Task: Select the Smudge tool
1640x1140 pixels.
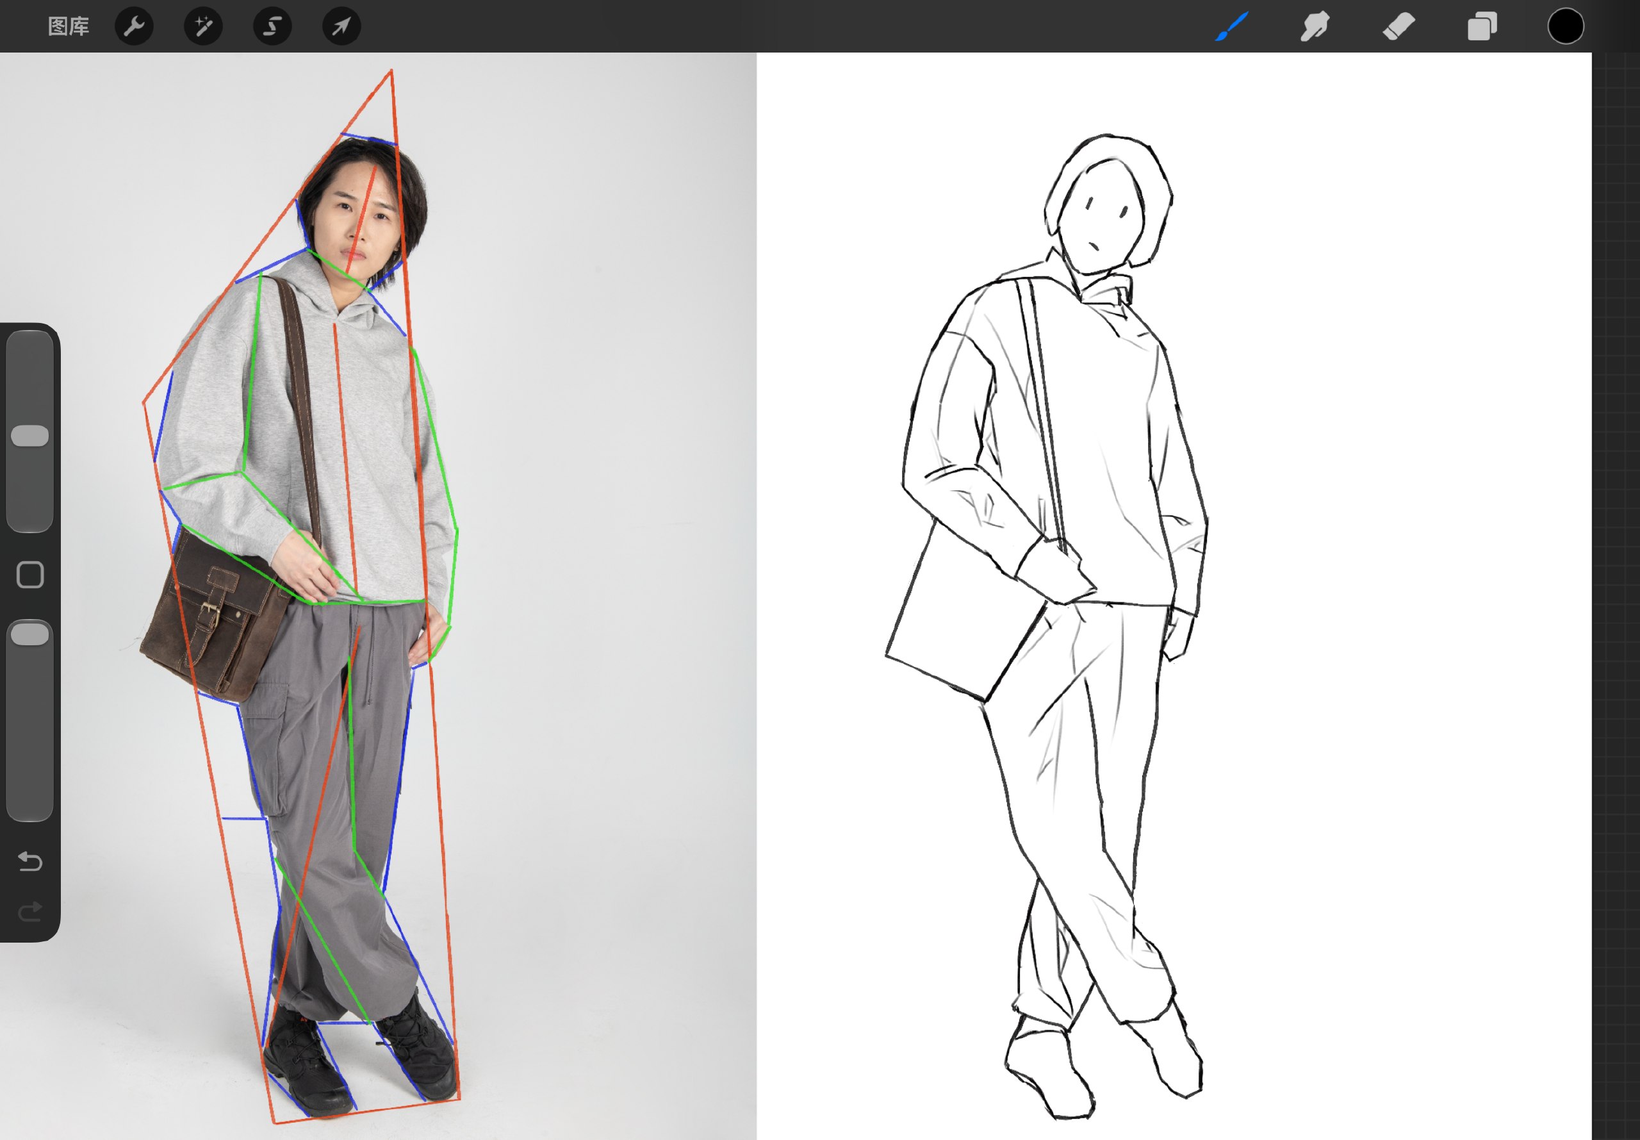Action: 1315,26
